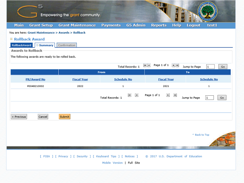This screenshot has height=183, width=244.
Task: Click U.S. Department of Education link
Action: [180, 156]
